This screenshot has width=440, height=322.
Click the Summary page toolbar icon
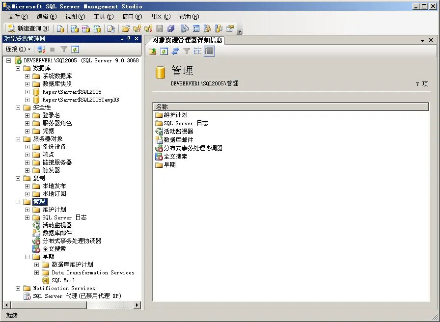click(196, 28)
